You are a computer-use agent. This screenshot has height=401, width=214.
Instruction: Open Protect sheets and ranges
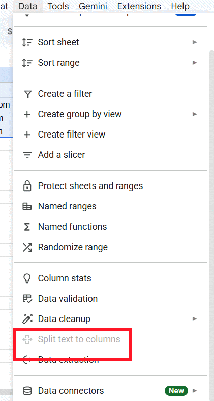(x=111, y=186)
